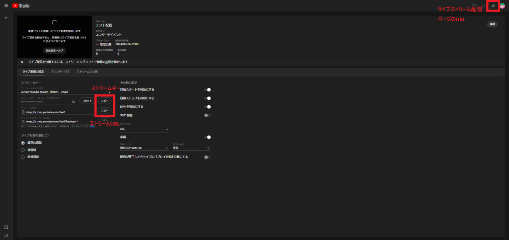Open the account avatar at top right
This screenshot has height=240, width=509.
click(502, 6)
